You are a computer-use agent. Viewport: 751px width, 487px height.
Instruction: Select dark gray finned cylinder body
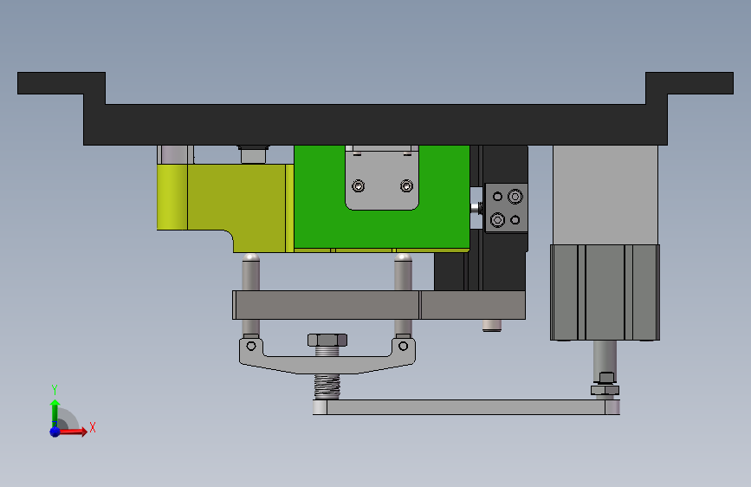(x=605, y=292)
